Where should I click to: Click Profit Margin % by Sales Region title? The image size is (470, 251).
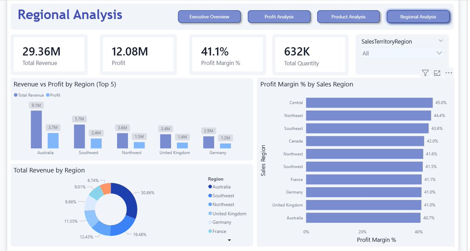click(x=307, y=84)
